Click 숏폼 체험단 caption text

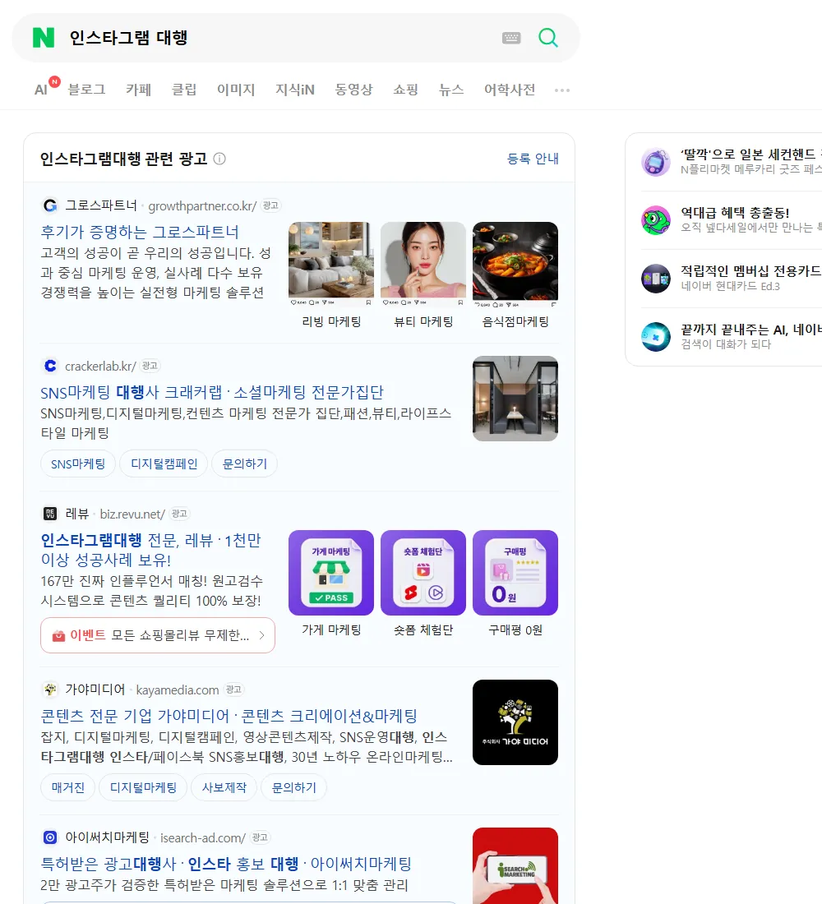(x=423, y=630)
